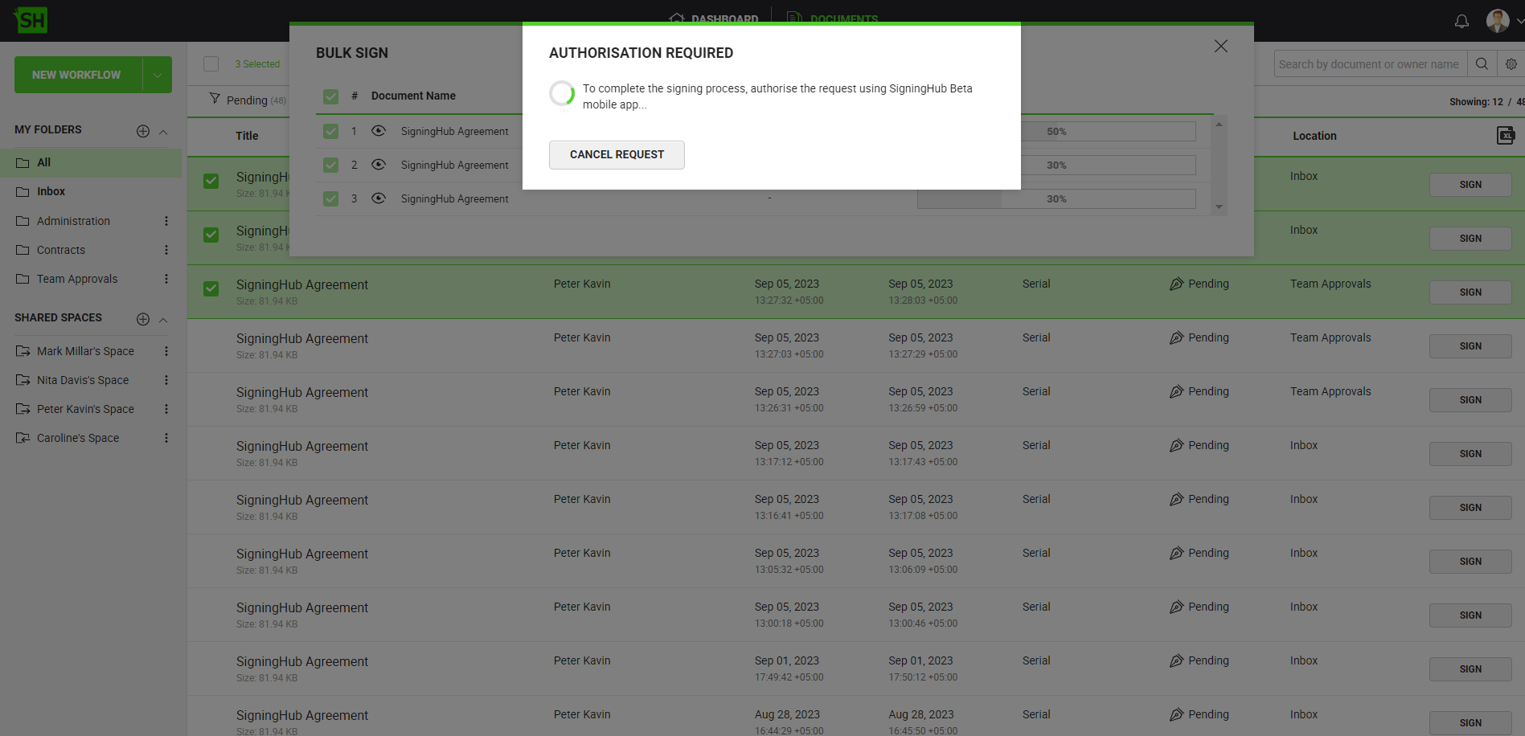Collapse the My Folders section
This screenshot has height=736, width=1525.
click(x=163, y=131)
